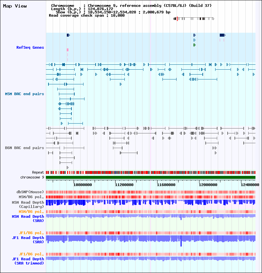262x273 pixels.
Task: Click the 12400000 position on ruler
Action: (x=250, y=185)
